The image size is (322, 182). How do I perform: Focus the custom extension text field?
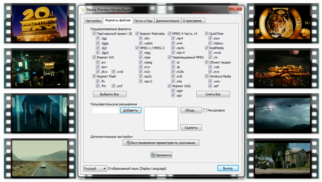pyautogui.click(x=105, y=110)
